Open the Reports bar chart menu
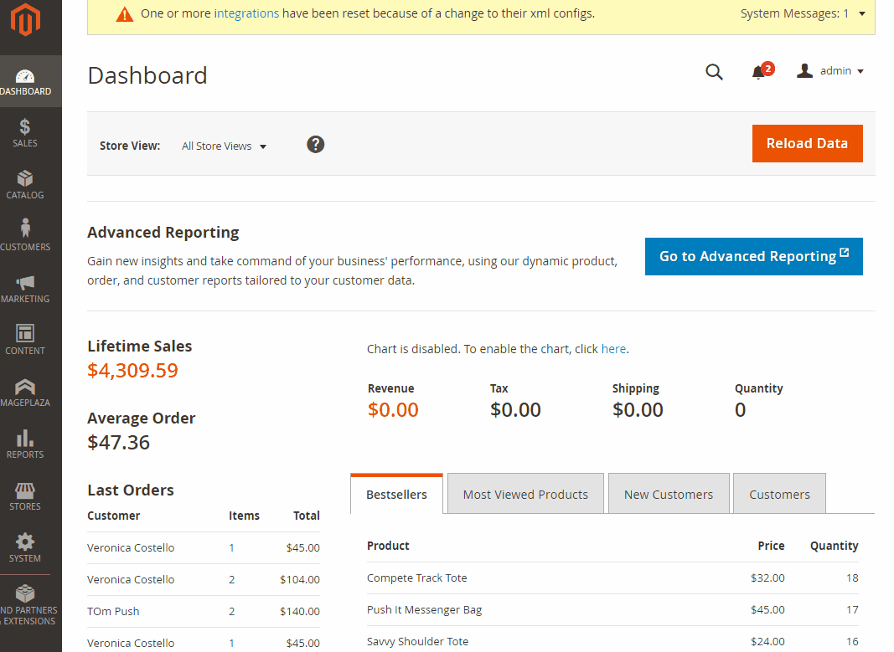 [x=25, y=444]
